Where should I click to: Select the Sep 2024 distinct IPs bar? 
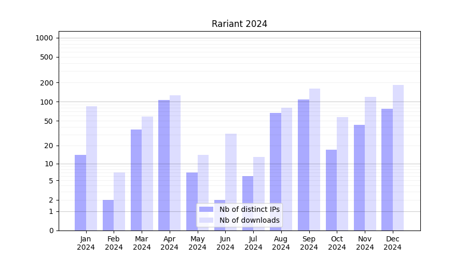click(x=304, y=165)
